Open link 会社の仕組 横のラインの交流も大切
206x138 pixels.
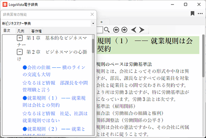pos(54,71)
